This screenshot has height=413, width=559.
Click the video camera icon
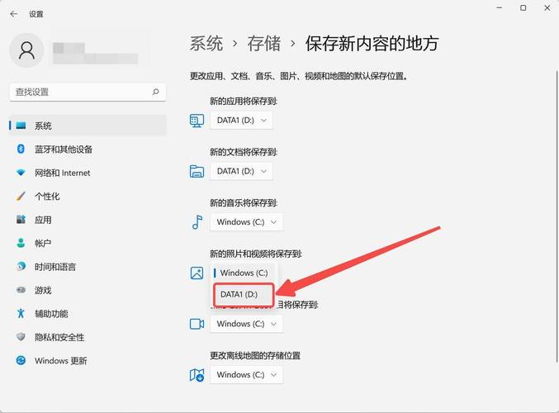tap(197, 324)
